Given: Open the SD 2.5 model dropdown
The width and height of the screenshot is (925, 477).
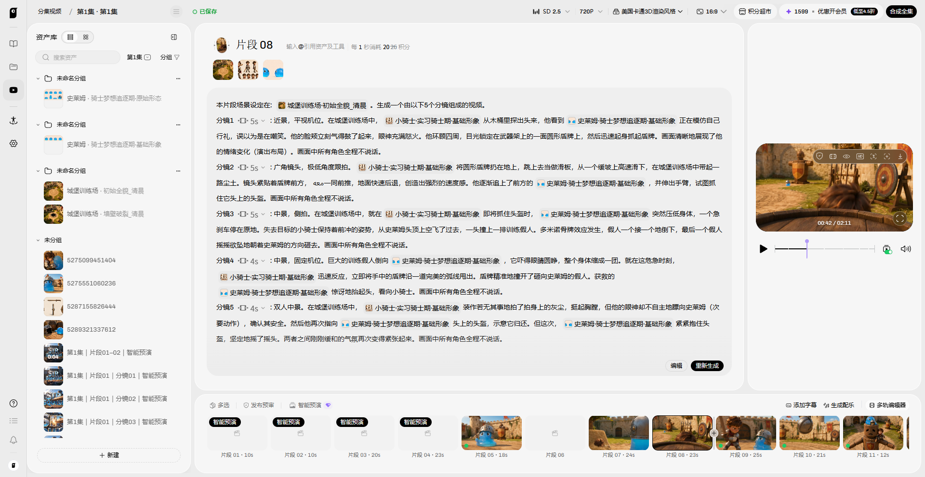Looking at the screenshot, I should pyautogui.click(x=551, y=12).
